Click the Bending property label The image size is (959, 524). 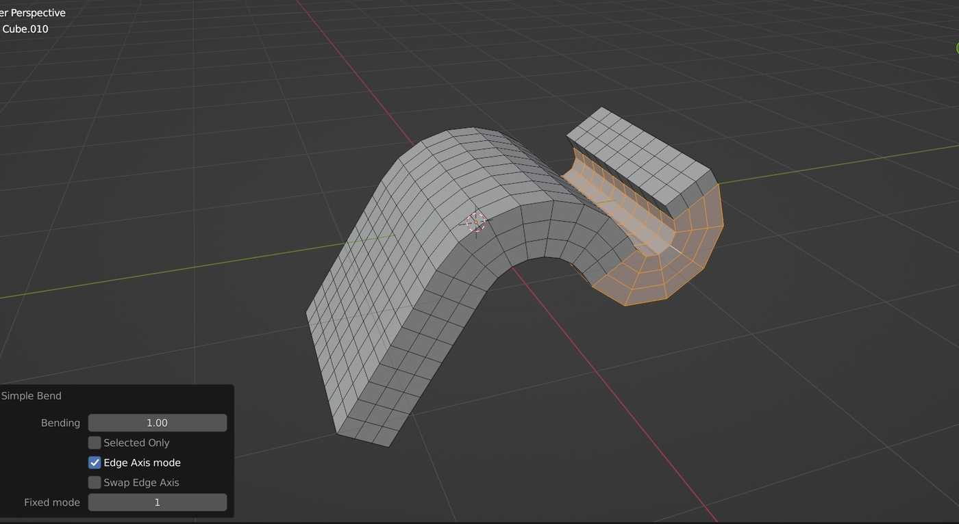60,423
